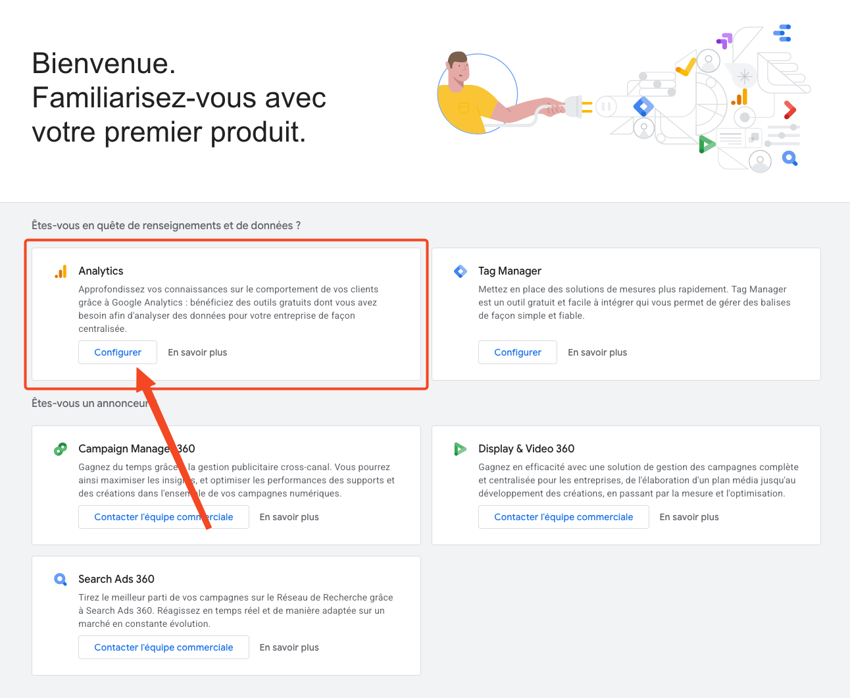Screen dimensions: 850x698
Task: Contact sales team for Search Ads 360
Action: point(163,647)
